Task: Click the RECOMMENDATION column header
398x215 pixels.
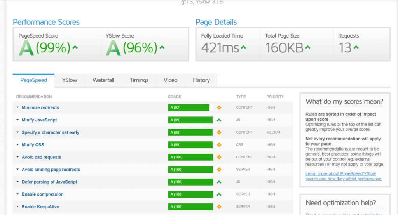Action: click(34, 97)
